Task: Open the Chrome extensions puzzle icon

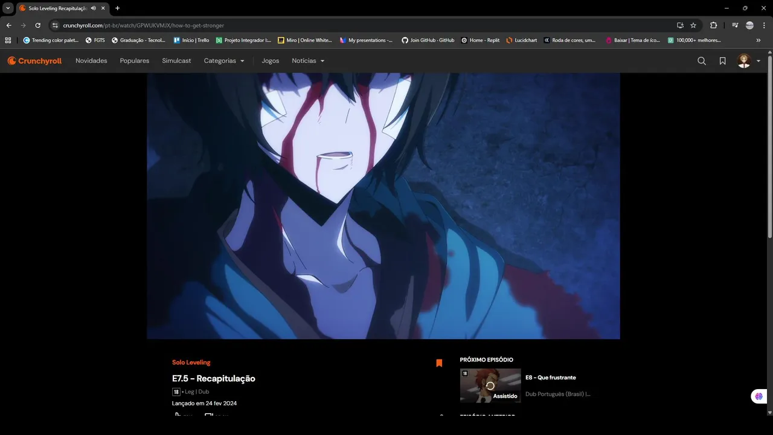Action: coord(713,25)
